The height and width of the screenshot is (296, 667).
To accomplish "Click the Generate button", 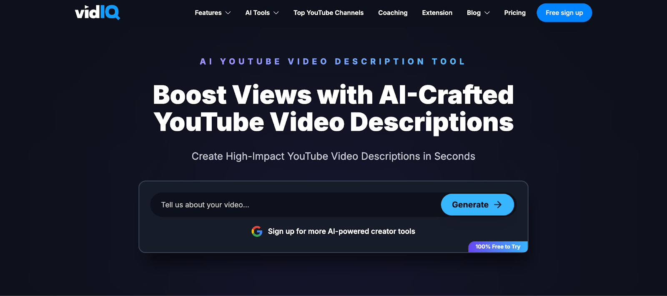I will tap(477, 205).
